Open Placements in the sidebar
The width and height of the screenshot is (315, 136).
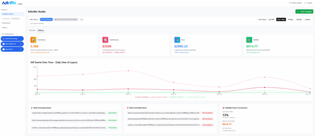[6, 23]
